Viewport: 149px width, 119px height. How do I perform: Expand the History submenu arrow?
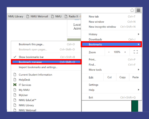(139, 34)
